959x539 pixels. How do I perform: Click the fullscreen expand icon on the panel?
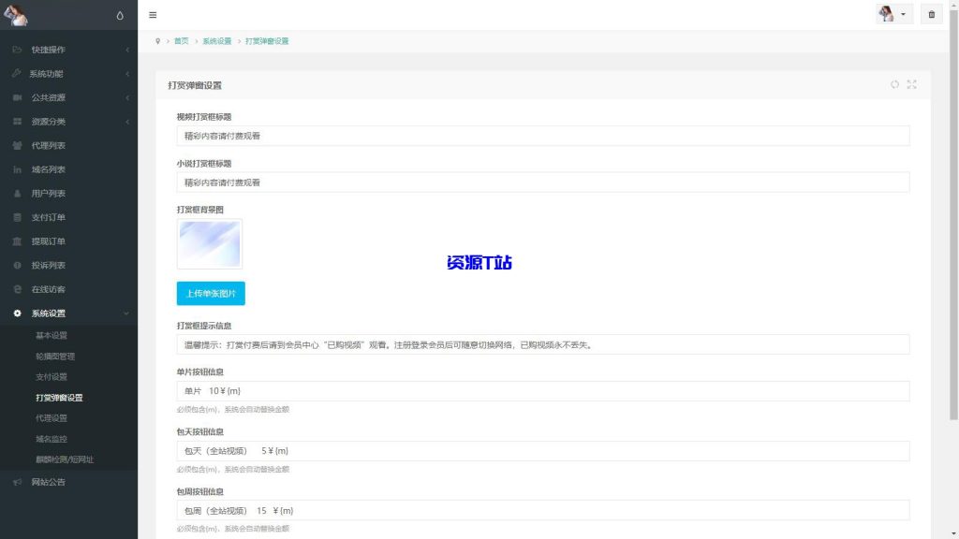(911, 84)
